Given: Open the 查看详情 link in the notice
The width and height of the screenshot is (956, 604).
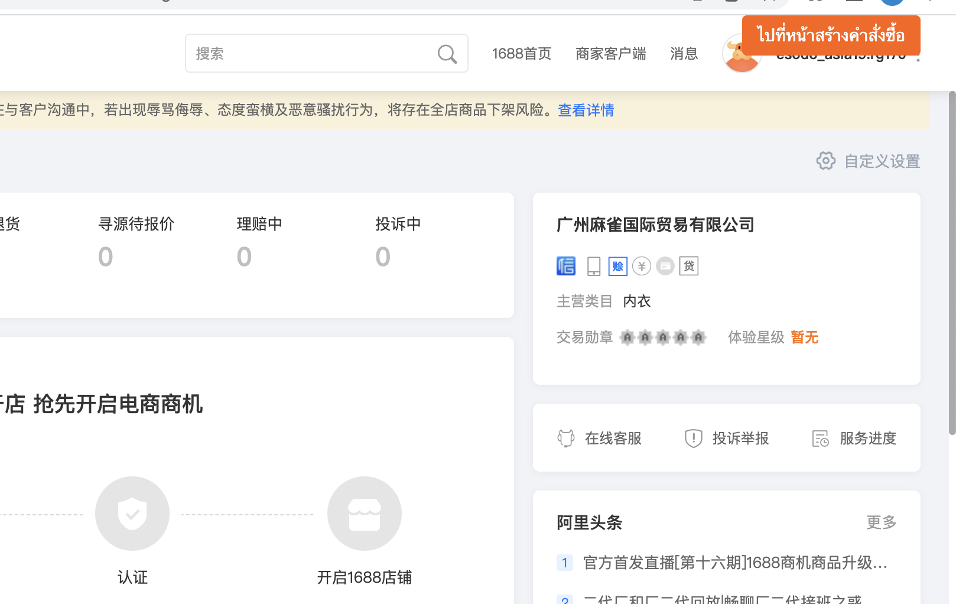Looking at the screenshot, I should pyautogui.click(x=586, y=111).
